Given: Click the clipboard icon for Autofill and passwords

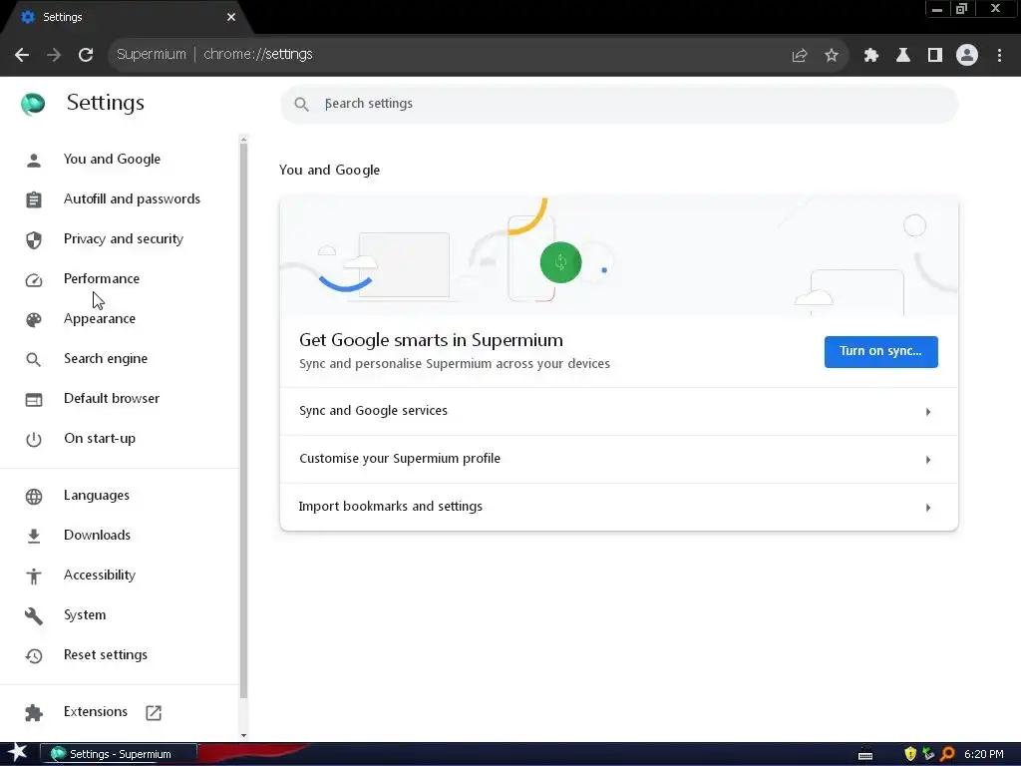Looking at the screenshot, I should click(34, 199).
